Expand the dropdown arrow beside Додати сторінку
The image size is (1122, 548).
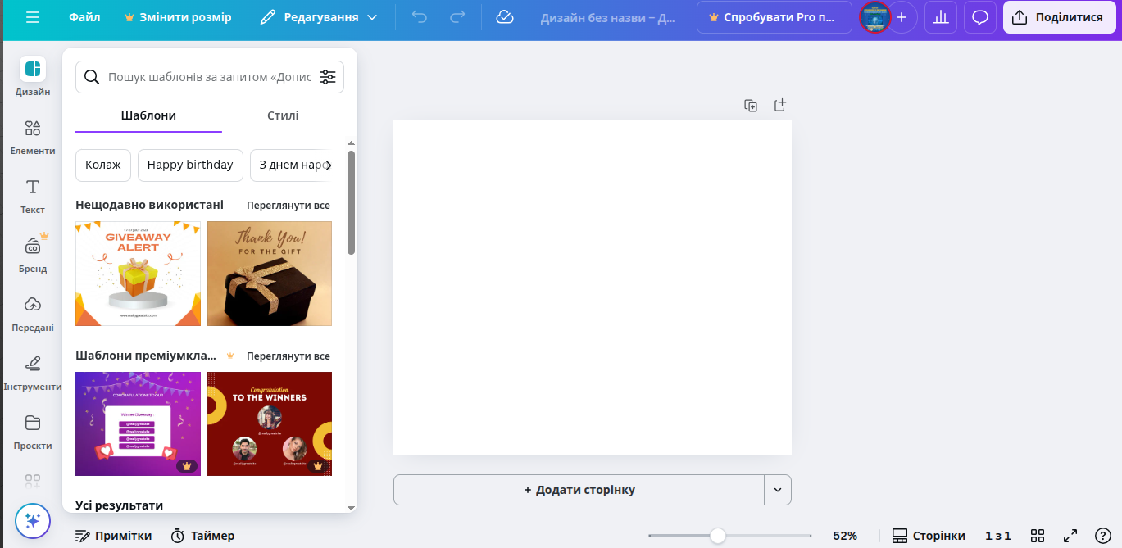pos(778,490)
